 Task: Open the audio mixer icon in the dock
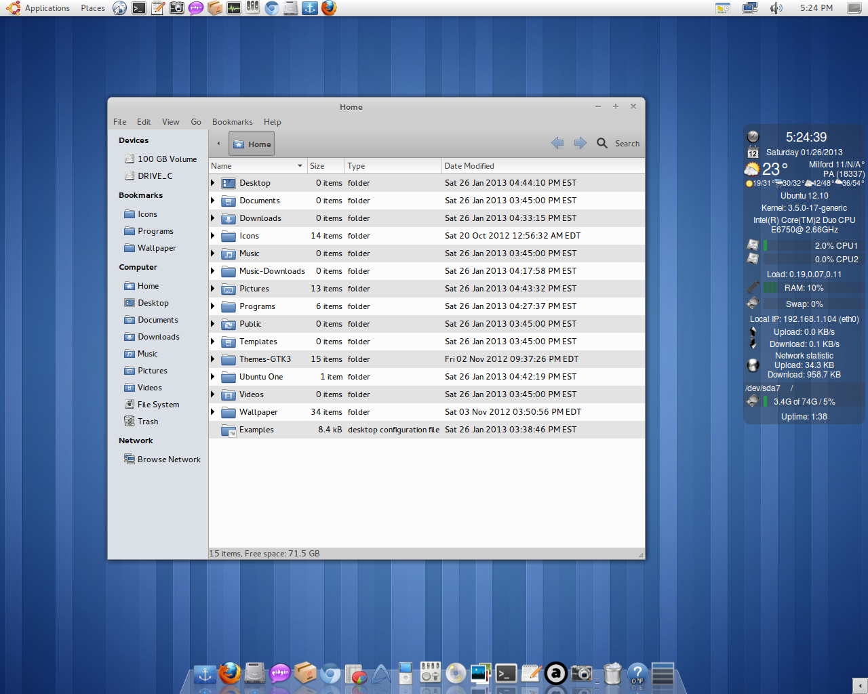point(430,673)
